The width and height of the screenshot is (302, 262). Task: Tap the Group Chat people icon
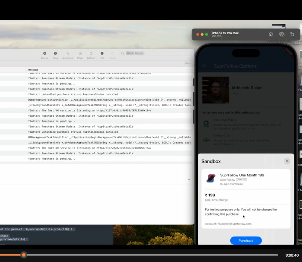coord(206,140)
